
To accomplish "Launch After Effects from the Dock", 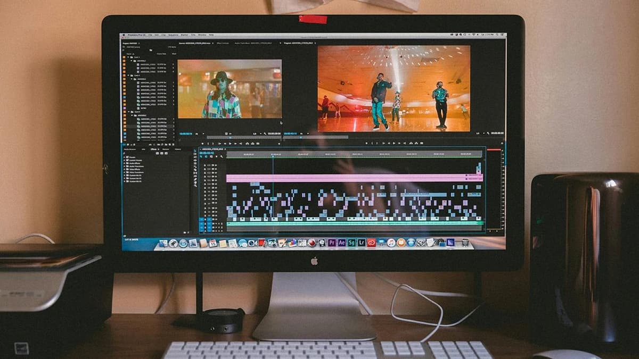I will tap(342, 243).
